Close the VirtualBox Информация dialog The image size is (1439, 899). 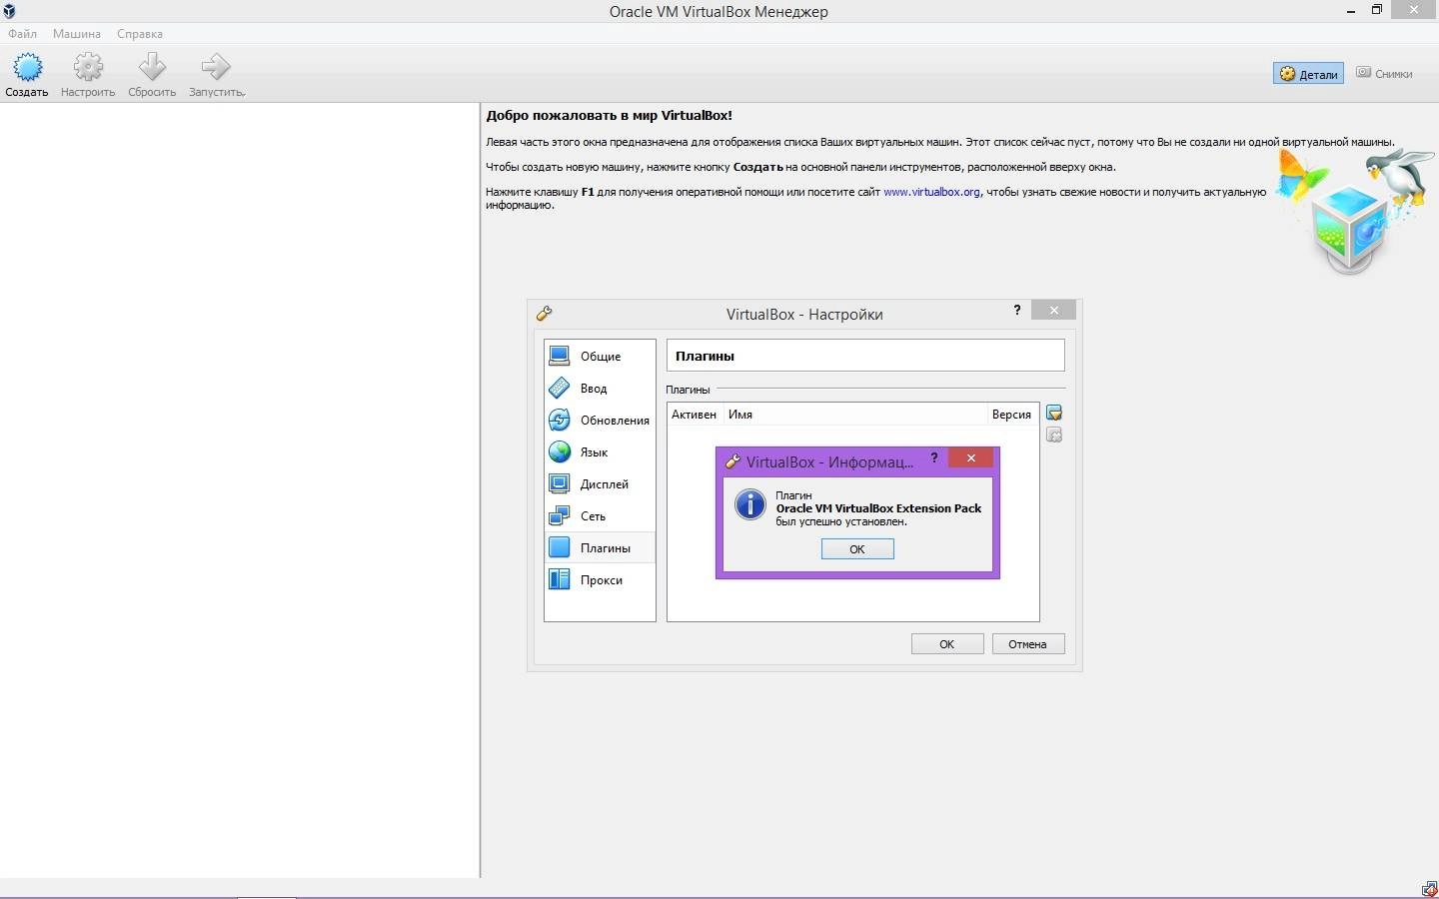coord(970,458)
